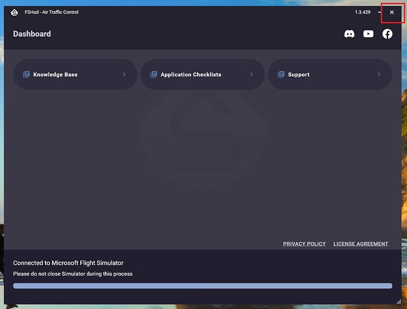407x309 pixels.
Task: Expand Support using its chevron arrow
Action: click(x=379, y=75)
